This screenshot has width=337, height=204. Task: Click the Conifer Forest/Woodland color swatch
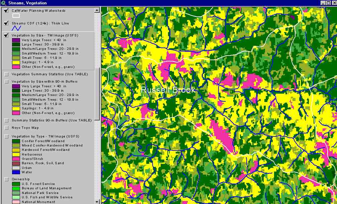pos(16,141)
